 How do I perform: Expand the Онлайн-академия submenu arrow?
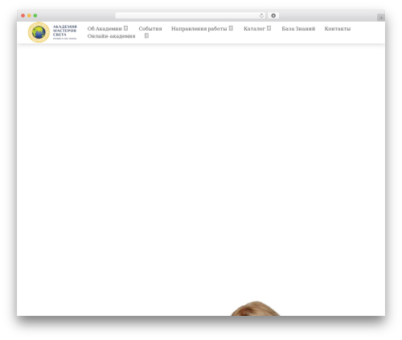pos(146,35)
